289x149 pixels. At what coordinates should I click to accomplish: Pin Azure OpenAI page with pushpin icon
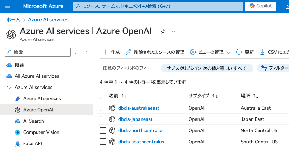click(163, 32)
